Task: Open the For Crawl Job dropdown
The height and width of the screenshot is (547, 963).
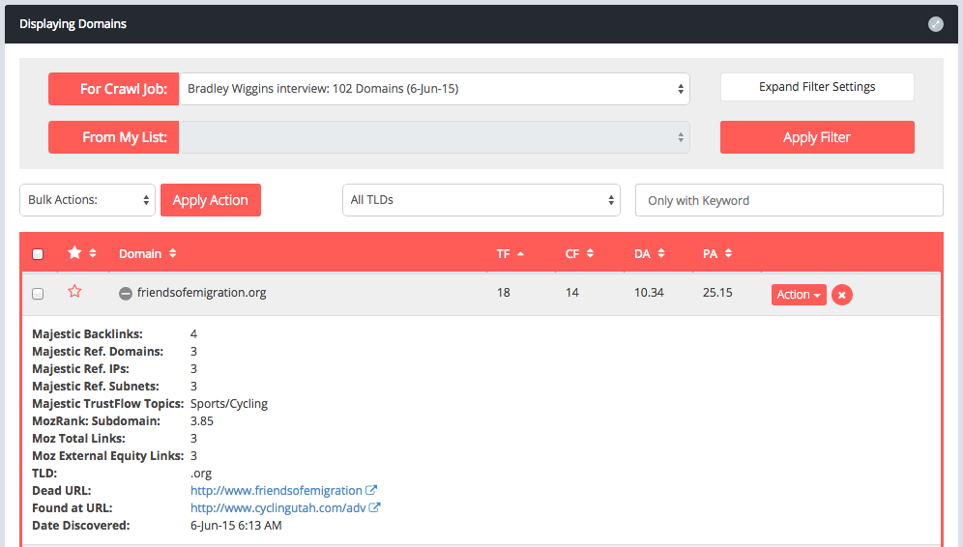Action: tap(433, 89)
